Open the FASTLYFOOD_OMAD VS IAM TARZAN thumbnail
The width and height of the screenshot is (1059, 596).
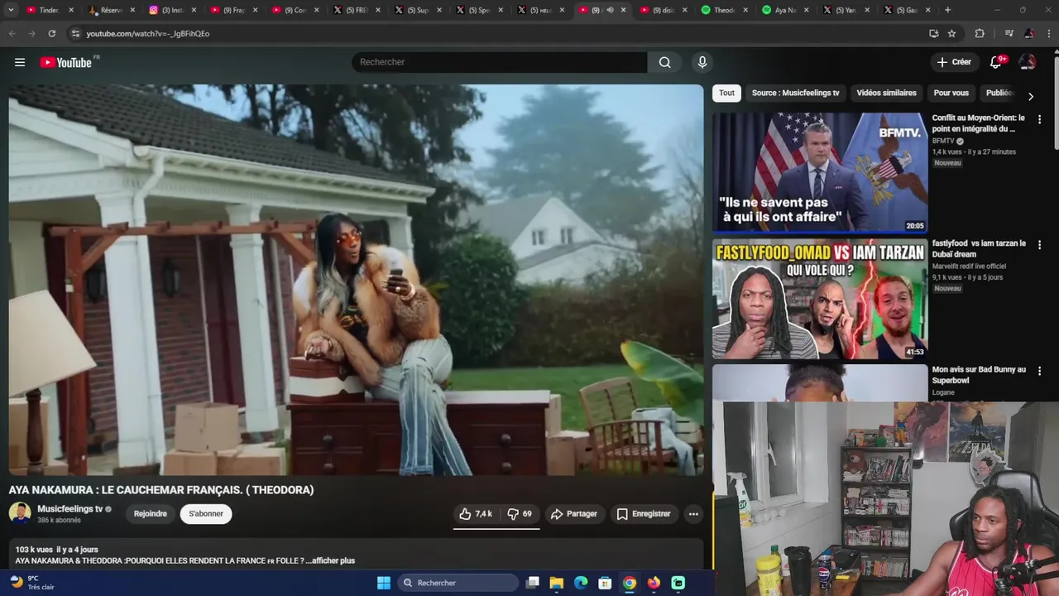[820, 299]
